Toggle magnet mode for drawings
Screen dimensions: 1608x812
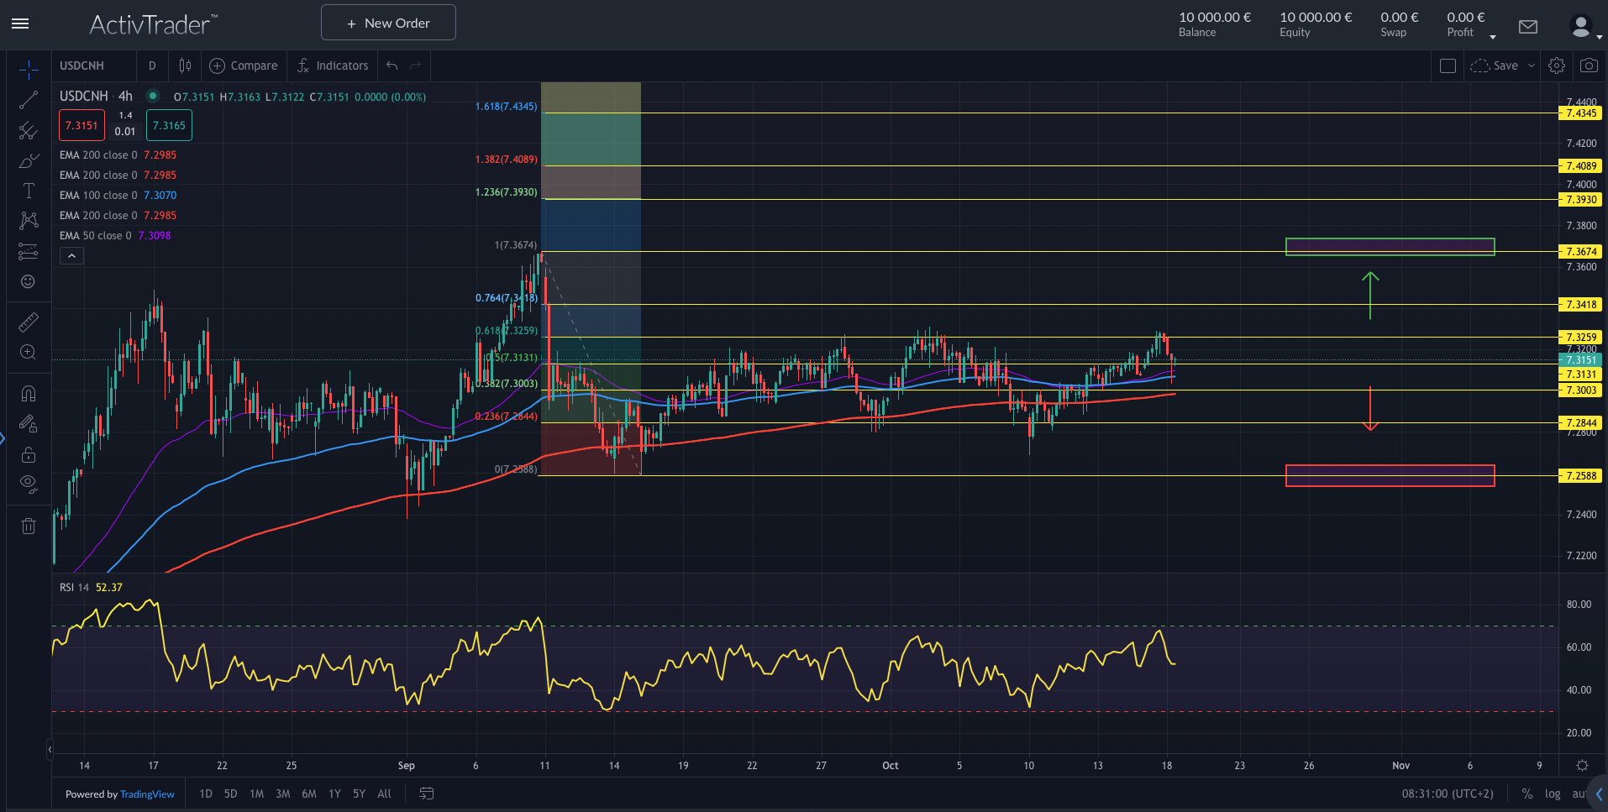coord(29,392)
